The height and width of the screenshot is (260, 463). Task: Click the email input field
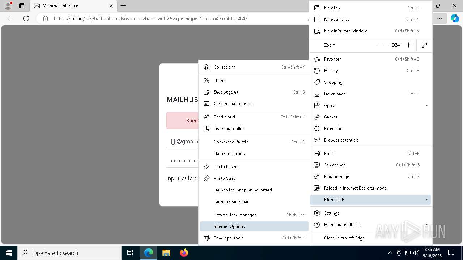tap(182, 142)
